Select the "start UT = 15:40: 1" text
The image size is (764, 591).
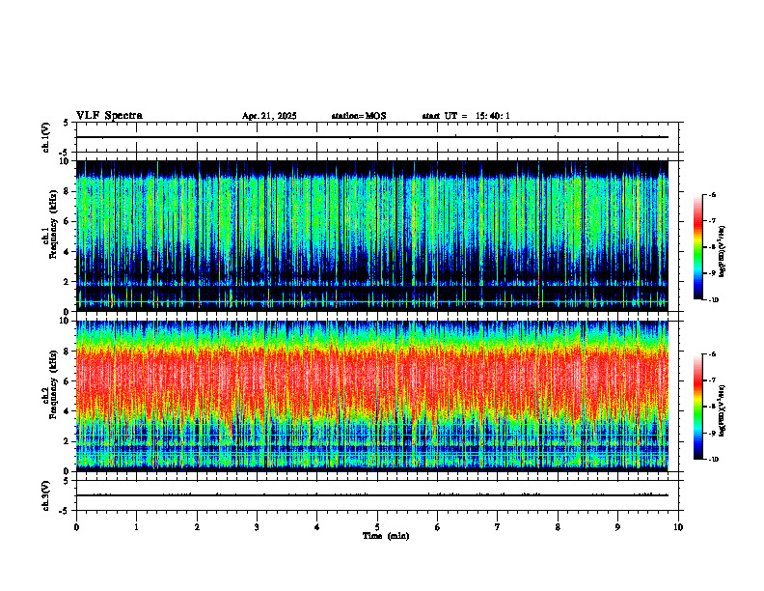coord(466,116)
